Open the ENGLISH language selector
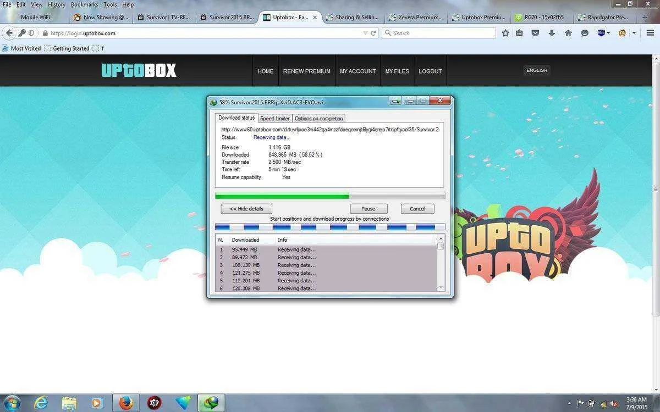Image resolution: width=660 pixels, height=412 pixels. pyautogui.click(x=537, y=70)
